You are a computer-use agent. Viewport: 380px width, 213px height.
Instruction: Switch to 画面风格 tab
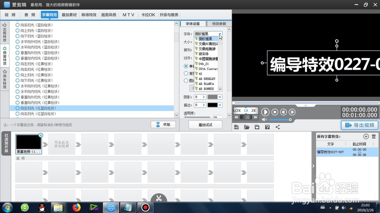point(109,15)
